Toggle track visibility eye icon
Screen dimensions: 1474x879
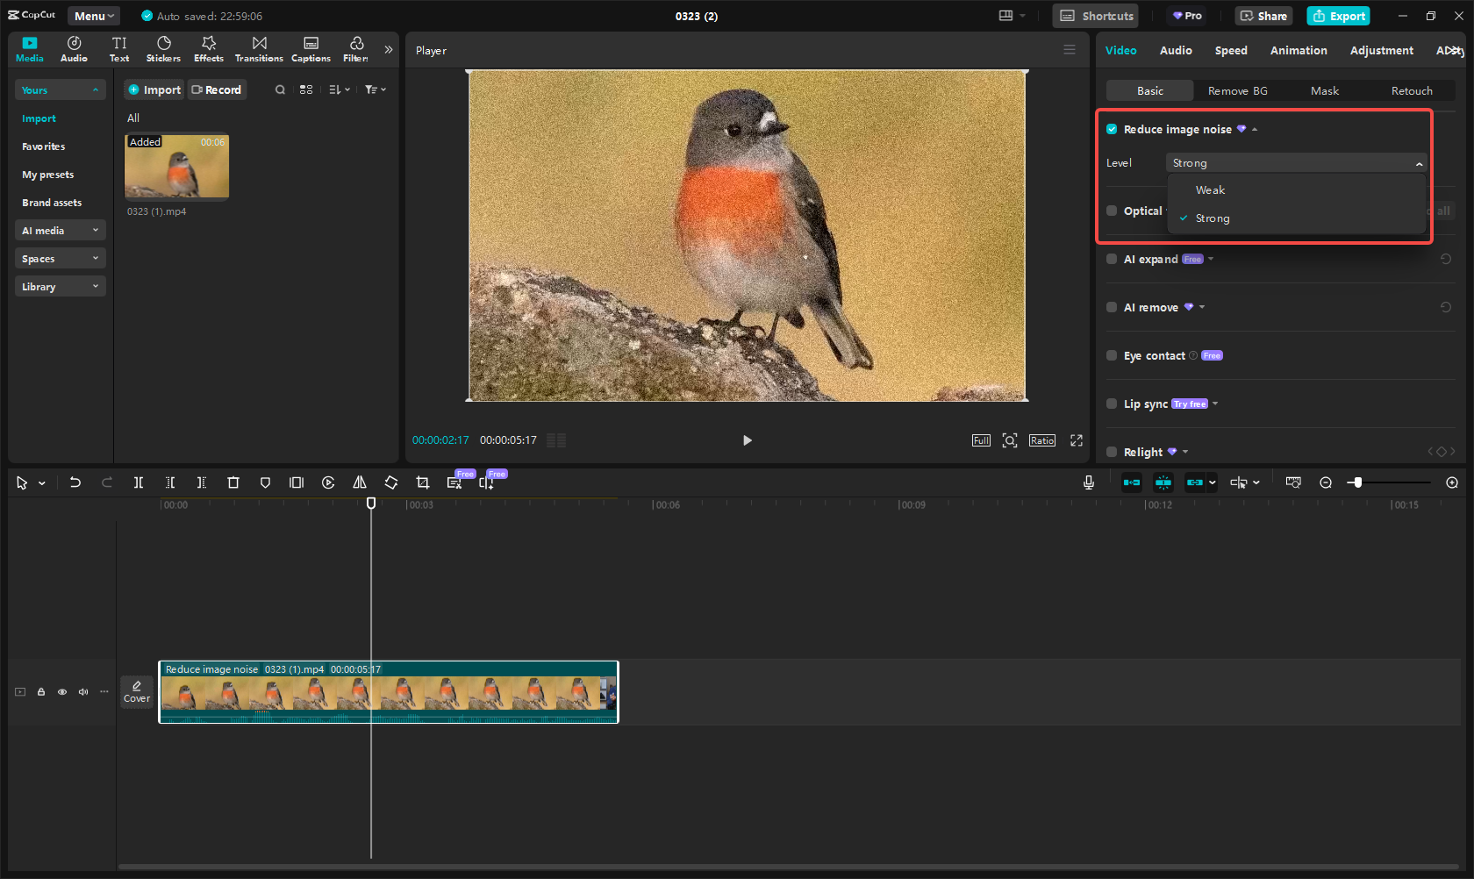[62, 692]
